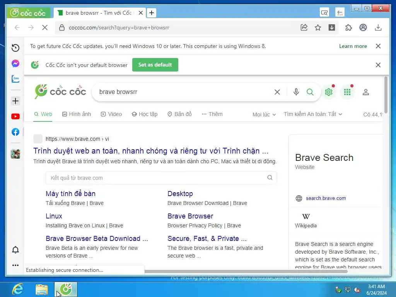Bookmark this page with star
The width and height of the screenshot is (396, 297).
click(318, 27)
